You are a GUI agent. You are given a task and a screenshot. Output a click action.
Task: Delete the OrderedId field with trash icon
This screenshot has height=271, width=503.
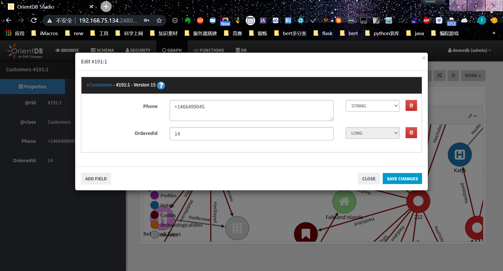[x=411, y=133]
